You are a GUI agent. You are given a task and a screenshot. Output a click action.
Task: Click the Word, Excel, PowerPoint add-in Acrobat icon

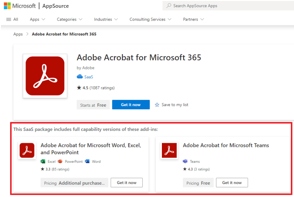[x=27, y=150]
